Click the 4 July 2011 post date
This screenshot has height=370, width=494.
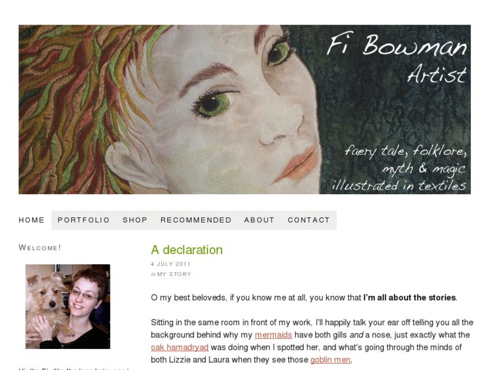[x=171, y=264]
